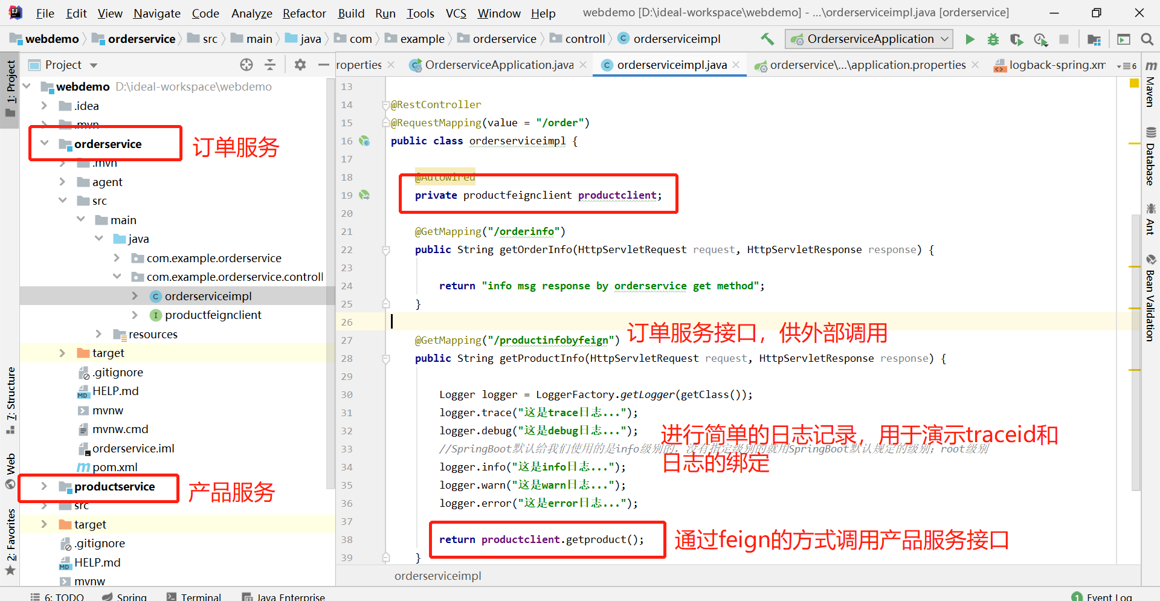
Task: Collapse the orderservice module in the tree
Action: coord(44,144)
